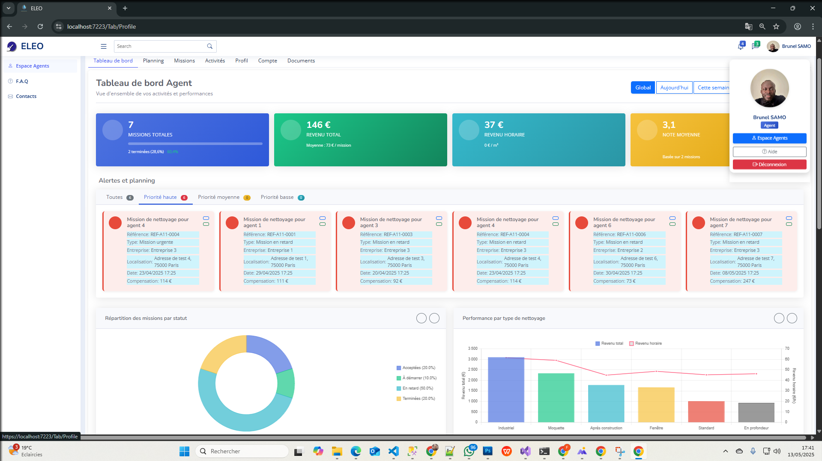Screen dimensions: 822x461
Task: Open the Contacts sidebar entry
Action: pos(26,96)
